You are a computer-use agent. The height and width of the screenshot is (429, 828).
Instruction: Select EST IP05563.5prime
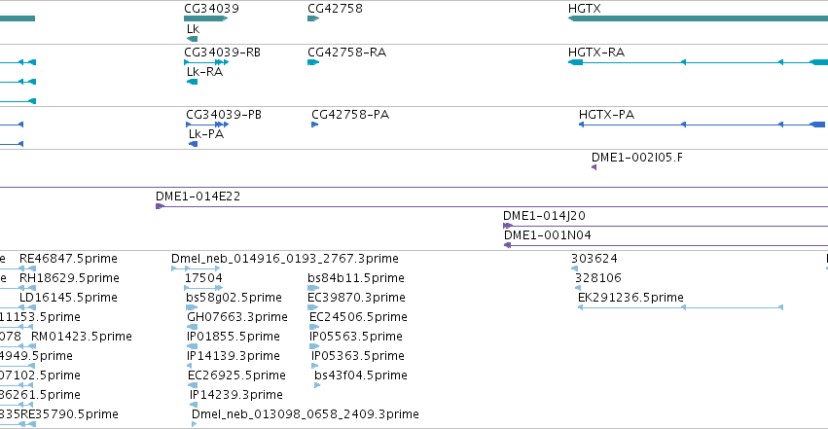point(355,337)
